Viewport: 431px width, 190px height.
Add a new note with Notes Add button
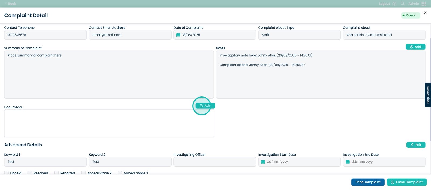415,47
